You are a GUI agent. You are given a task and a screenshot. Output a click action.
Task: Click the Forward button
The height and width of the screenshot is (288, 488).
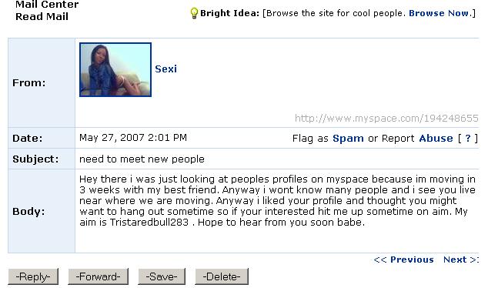pos(98,276)
